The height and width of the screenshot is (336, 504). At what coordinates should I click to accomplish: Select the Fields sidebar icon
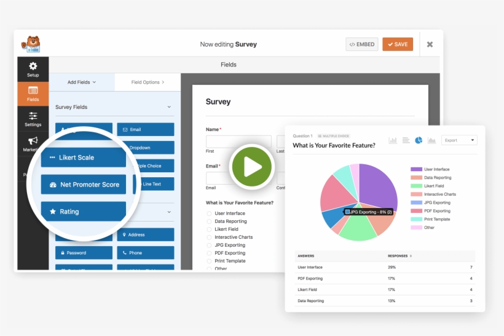[33, 94]
